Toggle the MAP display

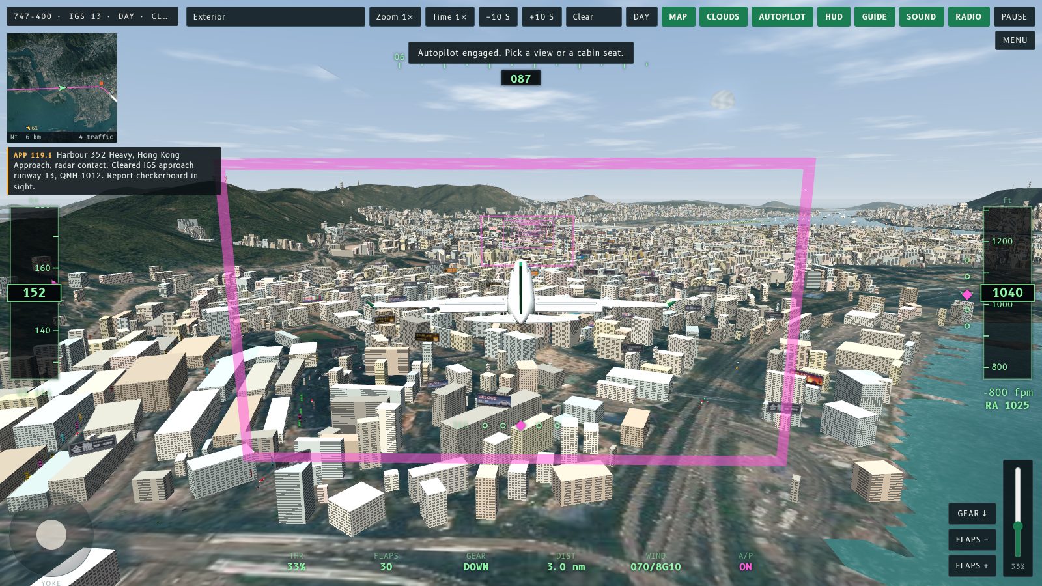tap(678, 16)
